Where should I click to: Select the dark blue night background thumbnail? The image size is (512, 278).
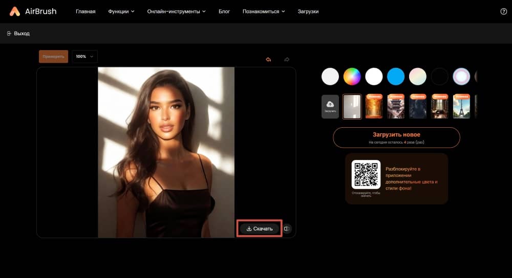point(418,106)
